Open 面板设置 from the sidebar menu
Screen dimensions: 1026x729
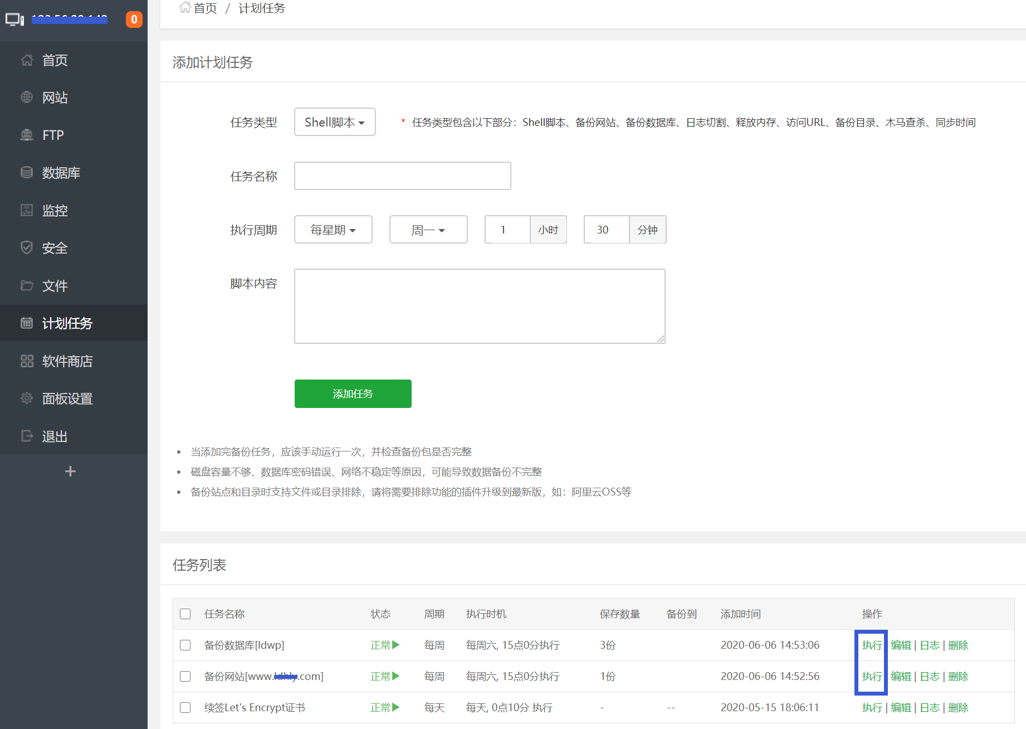point(67,398)
